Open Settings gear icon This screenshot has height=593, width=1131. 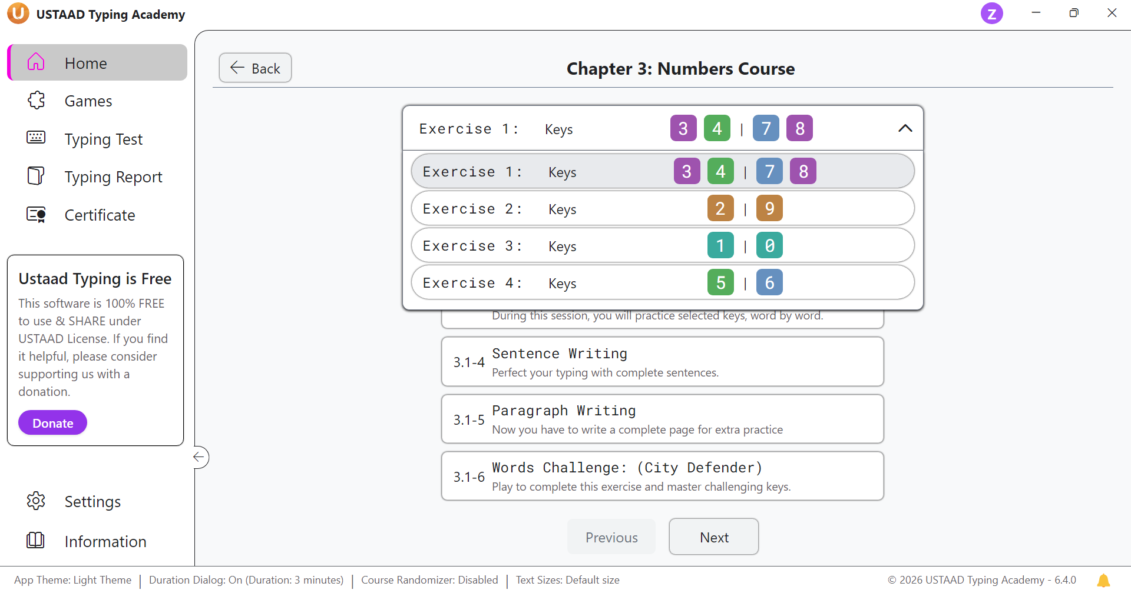click(36, 501)
